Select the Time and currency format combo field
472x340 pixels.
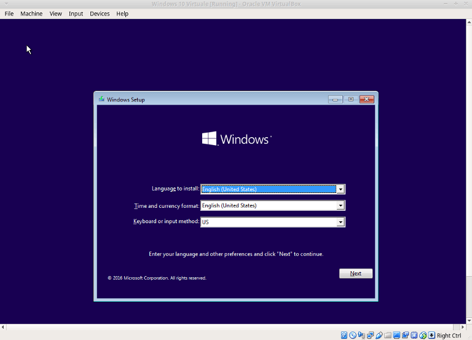[273, 205]
